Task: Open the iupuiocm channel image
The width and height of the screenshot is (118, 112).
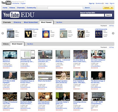Action: 11,34
